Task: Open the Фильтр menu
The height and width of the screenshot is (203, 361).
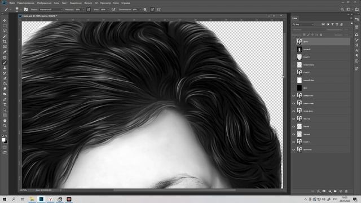Action: pyautogui.click(x=88, y=3)
